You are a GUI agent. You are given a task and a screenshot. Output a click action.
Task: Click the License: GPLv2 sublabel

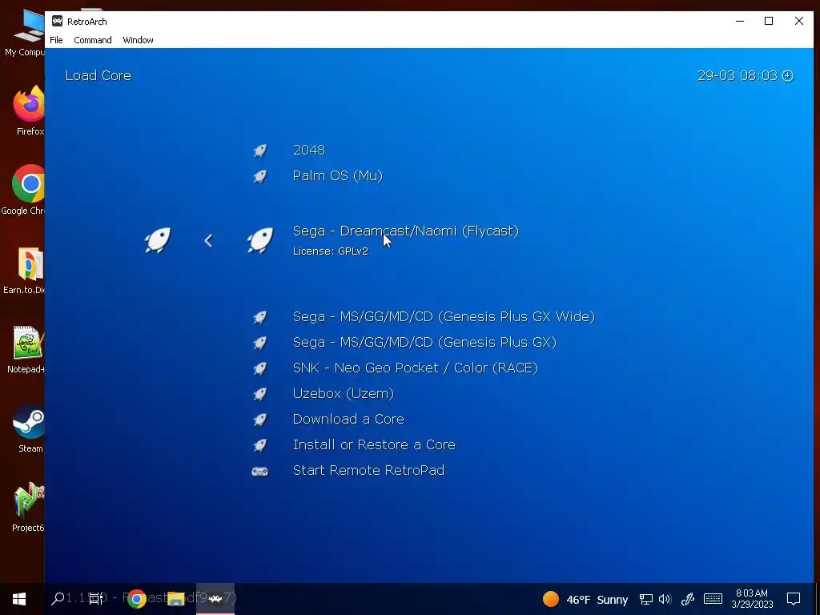click(331, 251)
